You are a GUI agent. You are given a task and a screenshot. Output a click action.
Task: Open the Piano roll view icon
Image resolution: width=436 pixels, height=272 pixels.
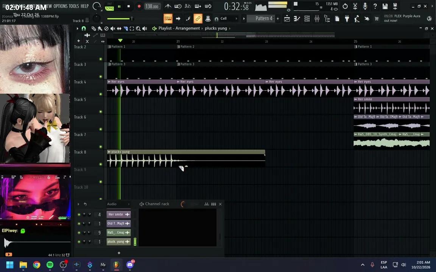click(x=297, y=19)
